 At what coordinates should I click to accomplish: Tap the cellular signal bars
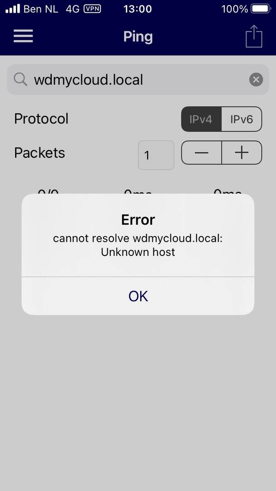(13, 9)
